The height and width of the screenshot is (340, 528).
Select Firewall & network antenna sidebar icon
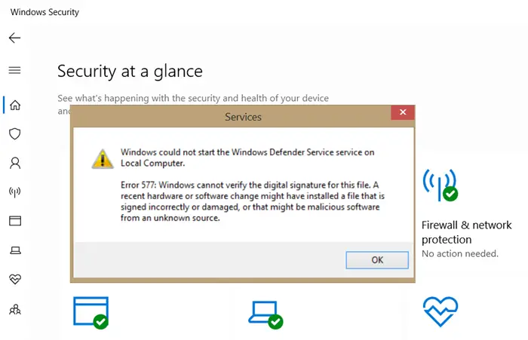pyautogui.click(x=15, y=192)
